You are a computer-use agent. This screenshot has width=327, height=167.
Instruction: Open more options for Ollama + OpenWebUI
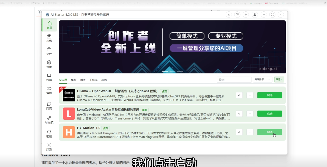[250, 95]
